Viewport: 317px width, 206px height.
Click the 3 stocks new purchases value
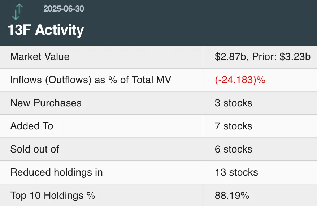pos(233,103)
